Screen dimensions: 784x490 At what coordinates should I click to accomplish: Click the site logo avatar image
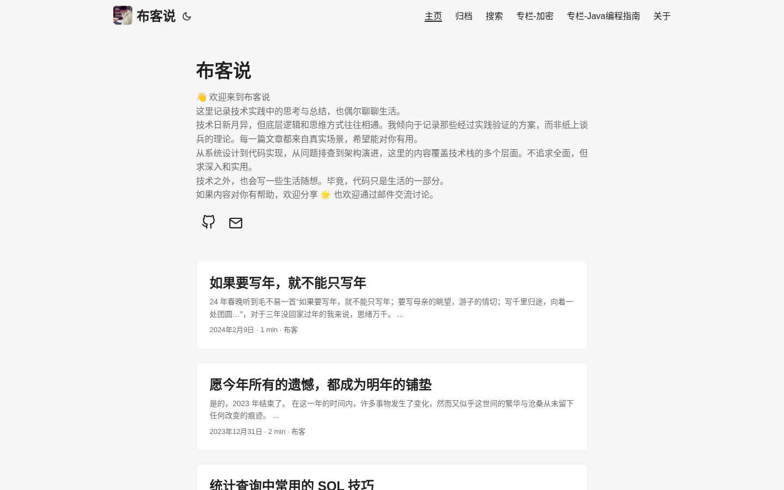[x=122, y=15]
